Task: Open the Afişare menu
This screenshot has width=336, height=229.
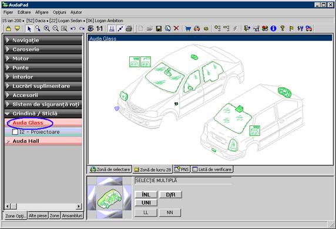Action: [x=42, y=12]
